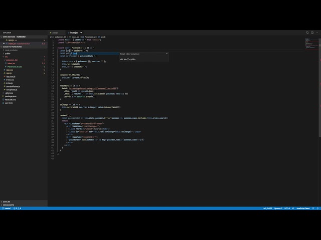The width and height of the screenshot is (321, 240).
Task: Click the componentDidMount() line in the editor
Action: (x=71, y=75)
